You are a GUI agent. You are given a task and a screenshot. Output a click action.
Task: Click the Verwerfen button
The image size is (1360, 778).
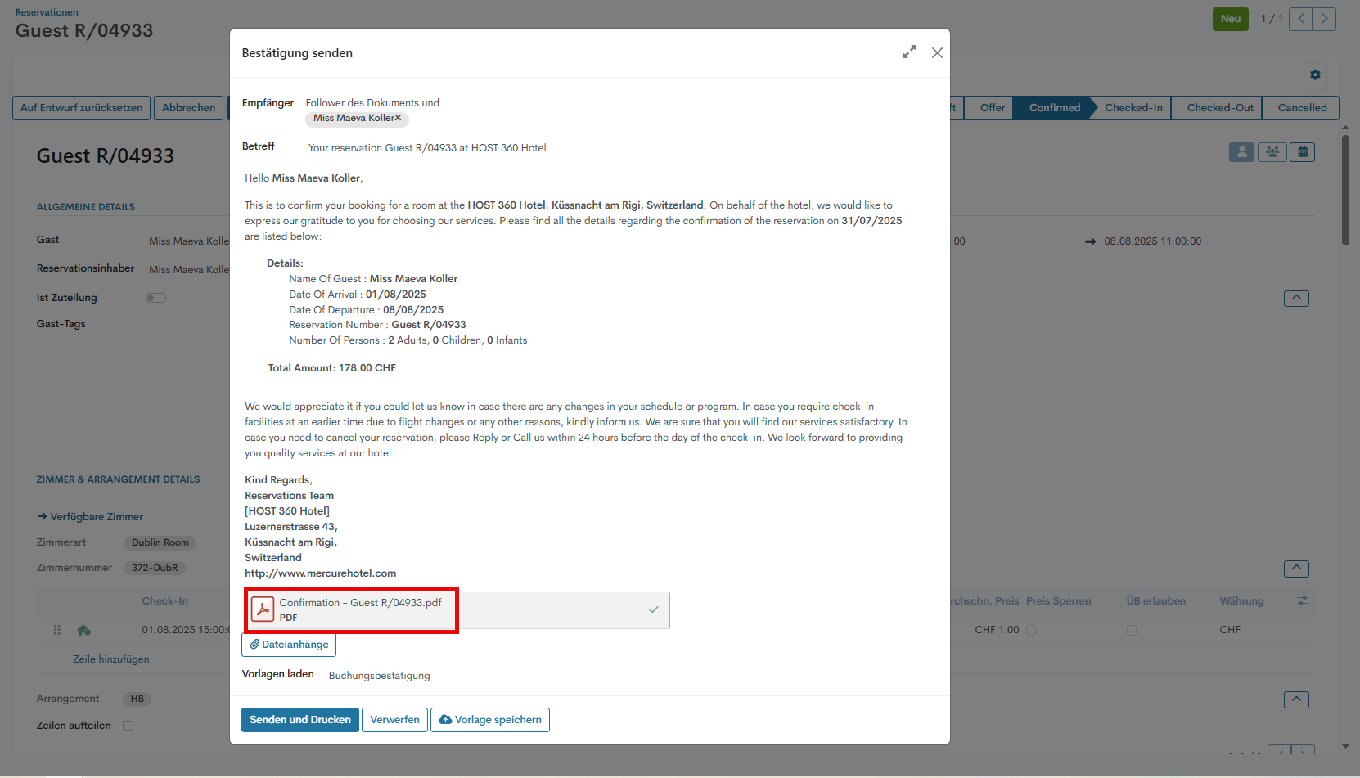[x=394, y=720]
